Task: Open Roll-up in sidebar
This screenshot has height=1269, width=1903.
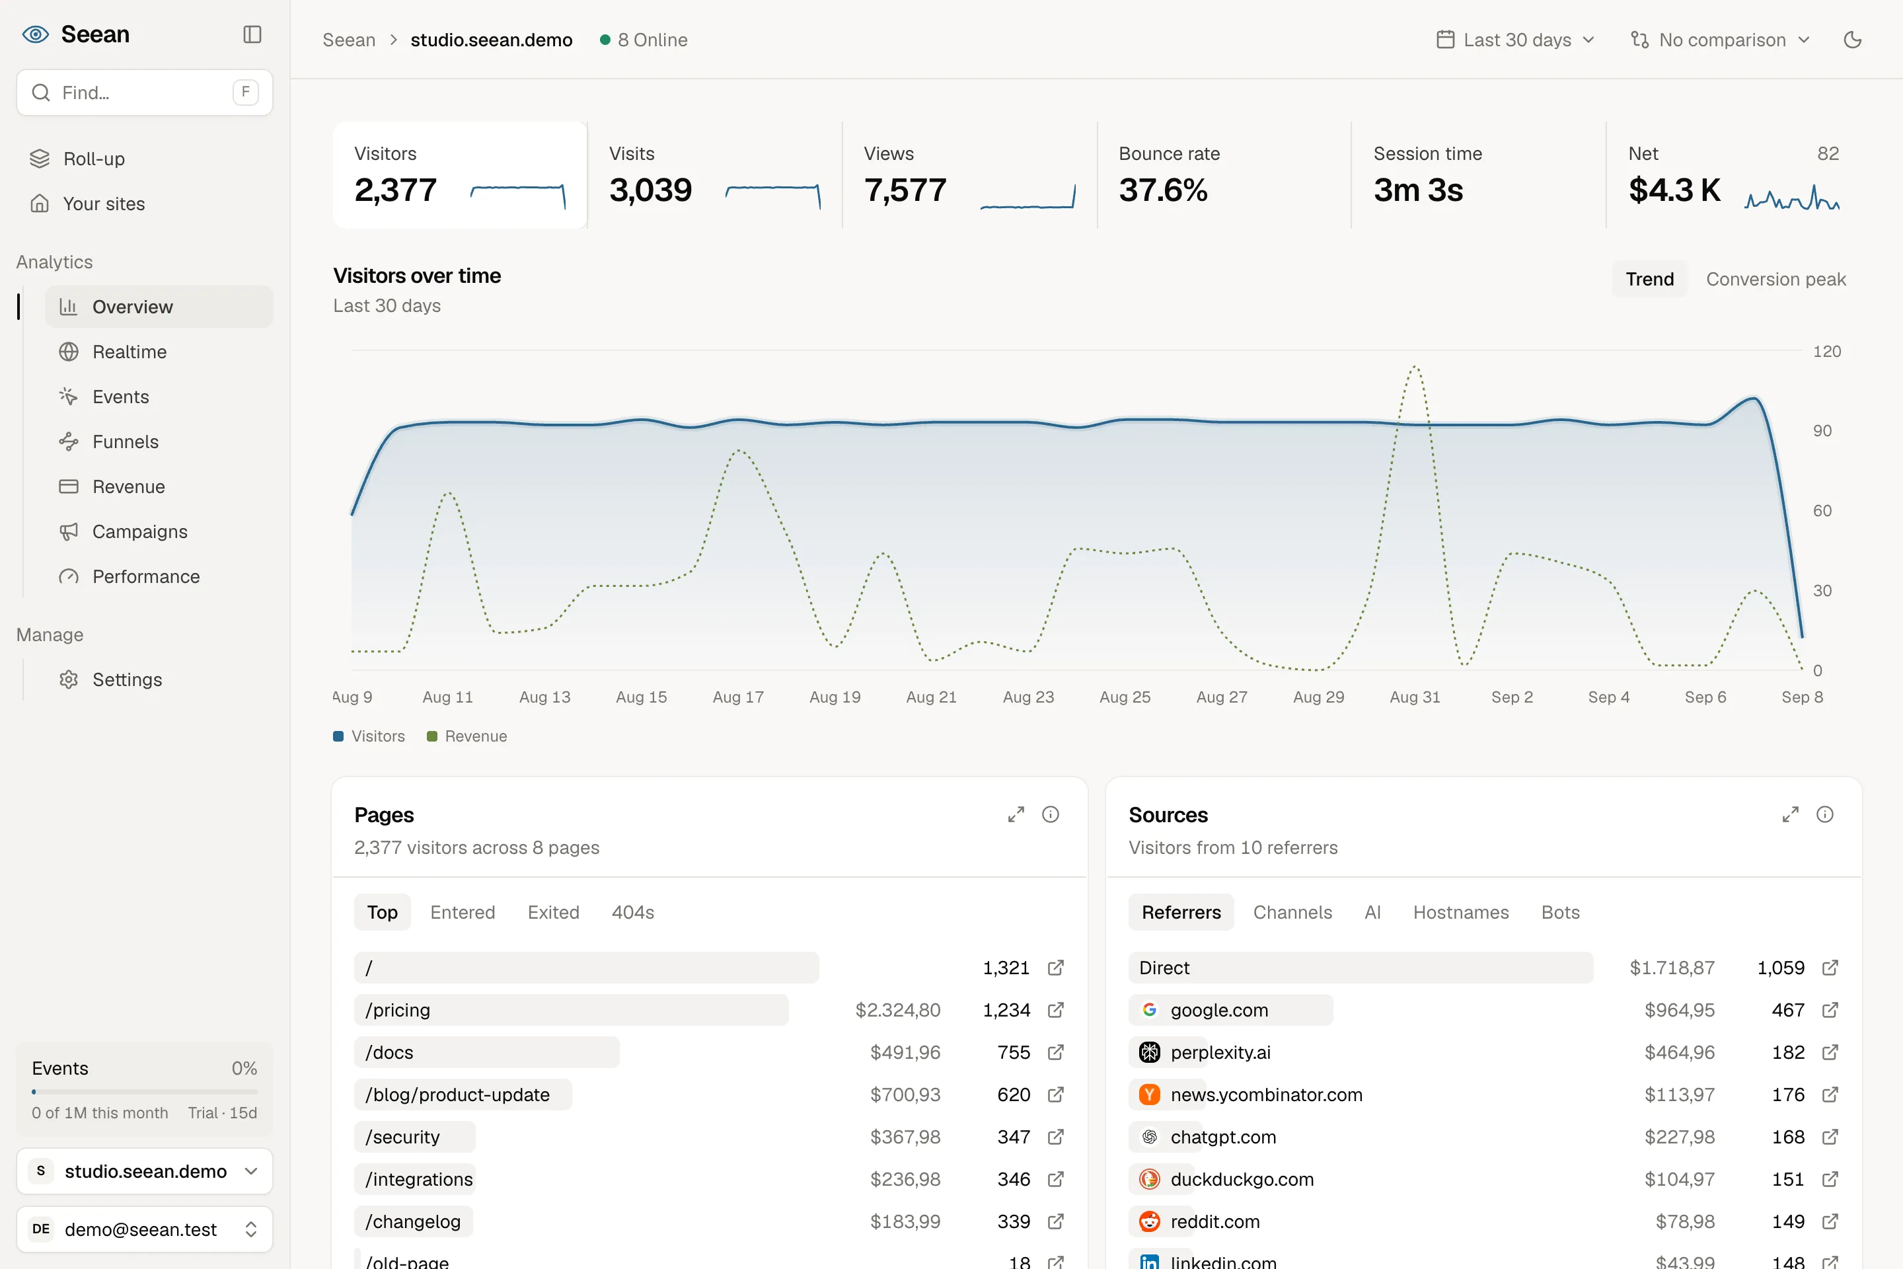Action: pos(144,159)
